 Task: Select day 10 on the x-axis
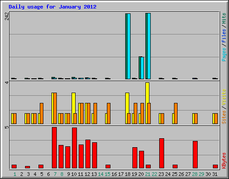(74, 174)
